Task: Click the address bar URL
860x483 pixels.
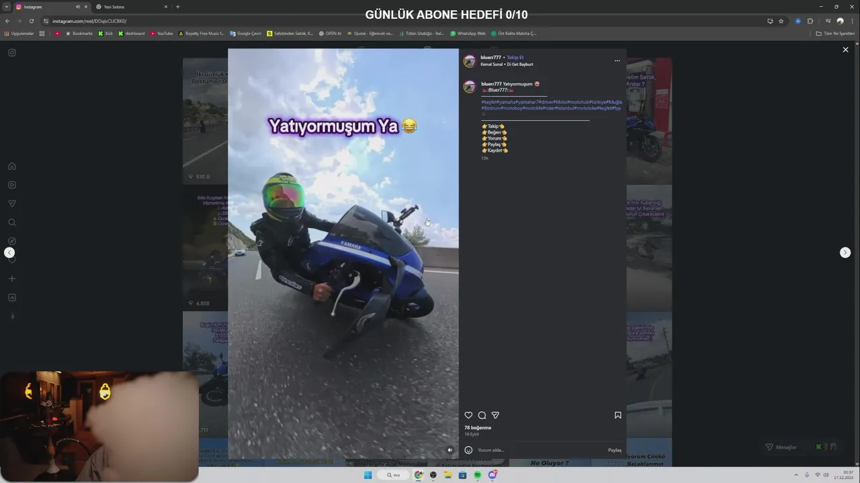Action: point(89,21)
